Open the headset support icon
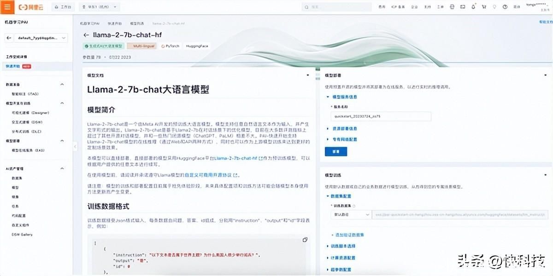This screenshot has height=276, width=553. (x=452, y=7)
